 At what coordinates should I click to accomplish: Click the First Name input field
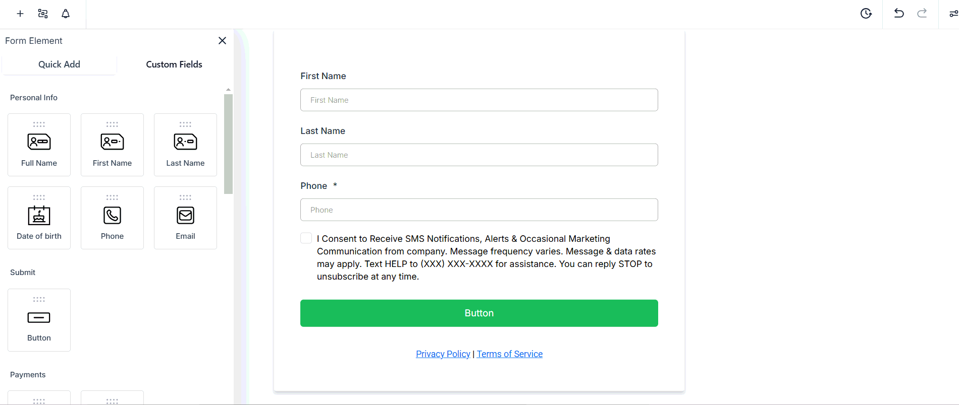(x=479, y=100)
